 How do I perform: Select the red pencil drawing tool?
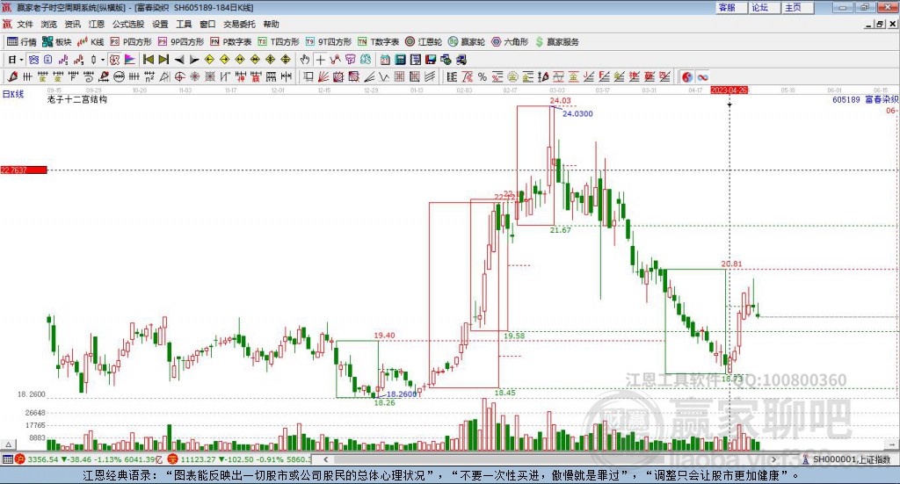[x=12, y=76]
